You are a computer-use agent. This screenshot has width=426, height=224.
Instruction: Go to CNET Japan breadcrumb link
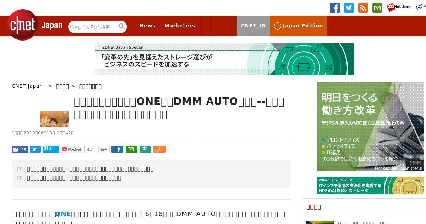click(x=27, y=86)
